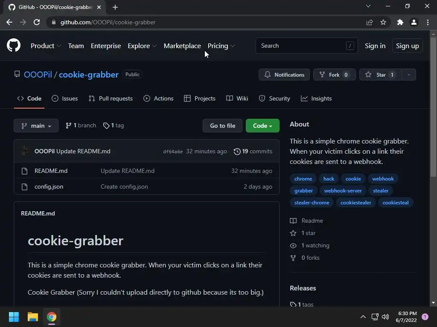Click the share page icon in address bar
The image size is (437, 327).
370,22
